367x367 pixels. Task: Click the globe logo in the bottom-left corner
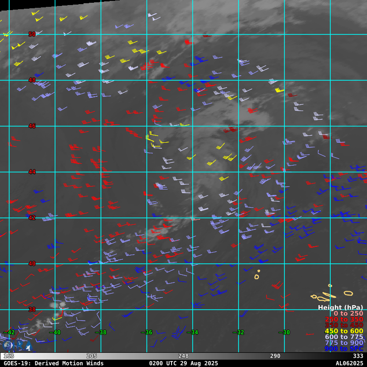(x=8, y=345)
